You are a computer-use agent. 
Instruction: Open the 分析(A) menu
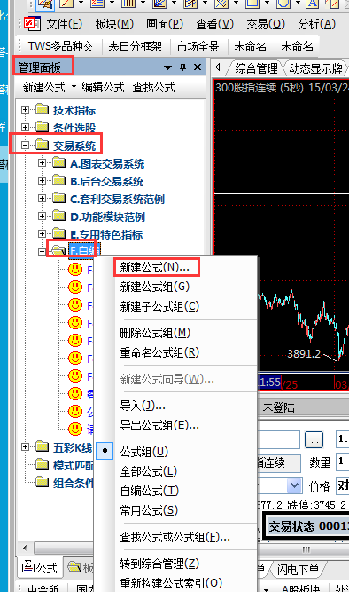[x=316, y=24]
